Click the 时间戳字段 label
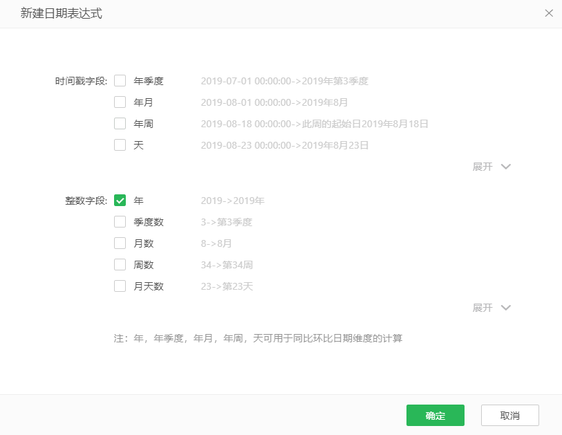This screenshot has width=562, height=435. click(x=81, y=81)
